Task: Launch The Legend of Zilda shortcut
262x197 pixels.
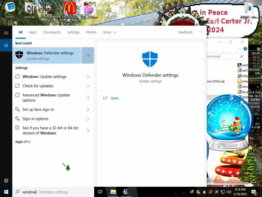Action: click(50, 12)
